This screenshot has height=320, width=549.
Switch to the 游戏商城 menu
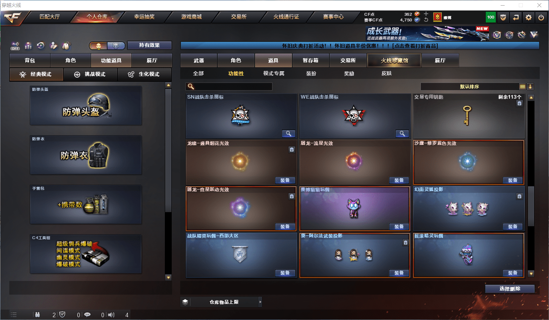tap(191, 17)
